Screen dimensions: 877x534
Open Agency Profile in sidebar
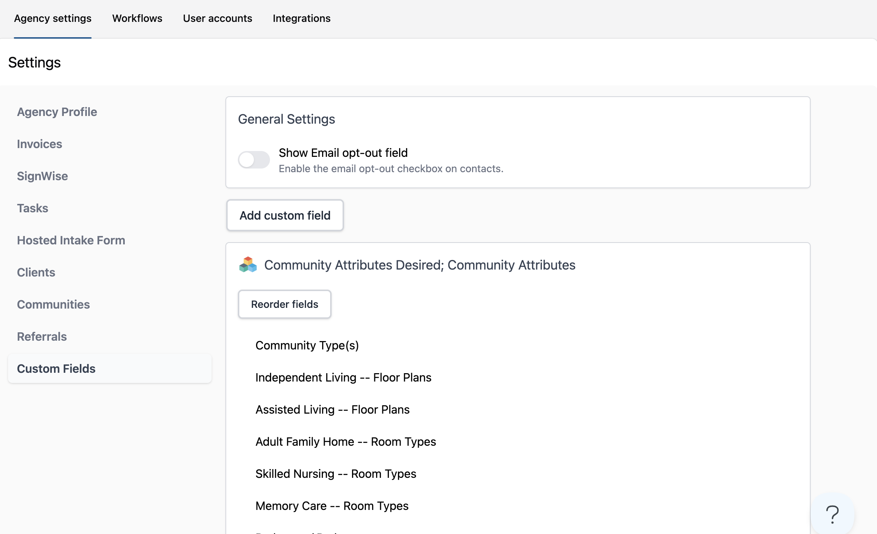pos(57,112)
